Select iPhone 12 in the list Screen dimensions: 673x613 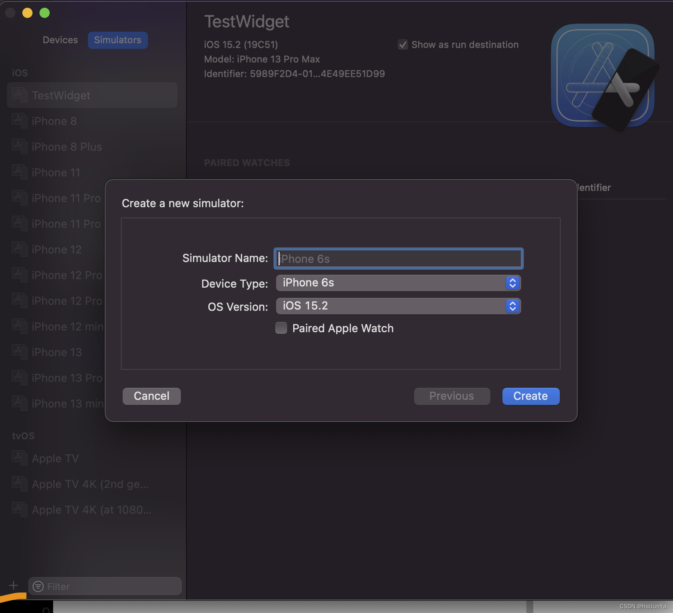(57, 250)
